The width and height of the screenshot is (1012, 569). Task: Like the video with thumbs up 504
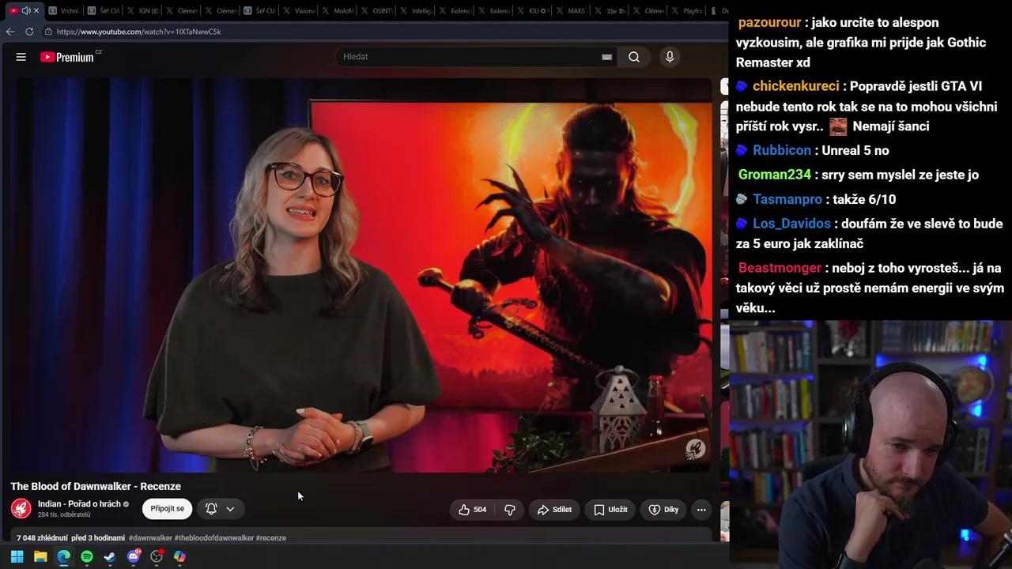coord(472,510)
